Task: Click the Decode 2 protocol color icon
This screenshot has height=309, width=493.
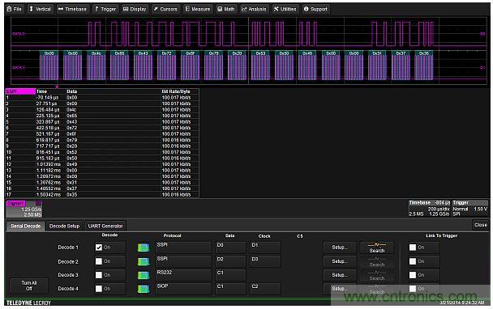Action: click(x=144, y=261)
